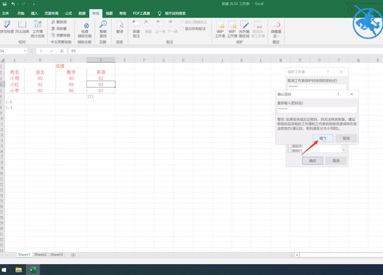
Task: Tick the 删除列 checkbox in Protect Sheet dialog
Action: [290, 146]
